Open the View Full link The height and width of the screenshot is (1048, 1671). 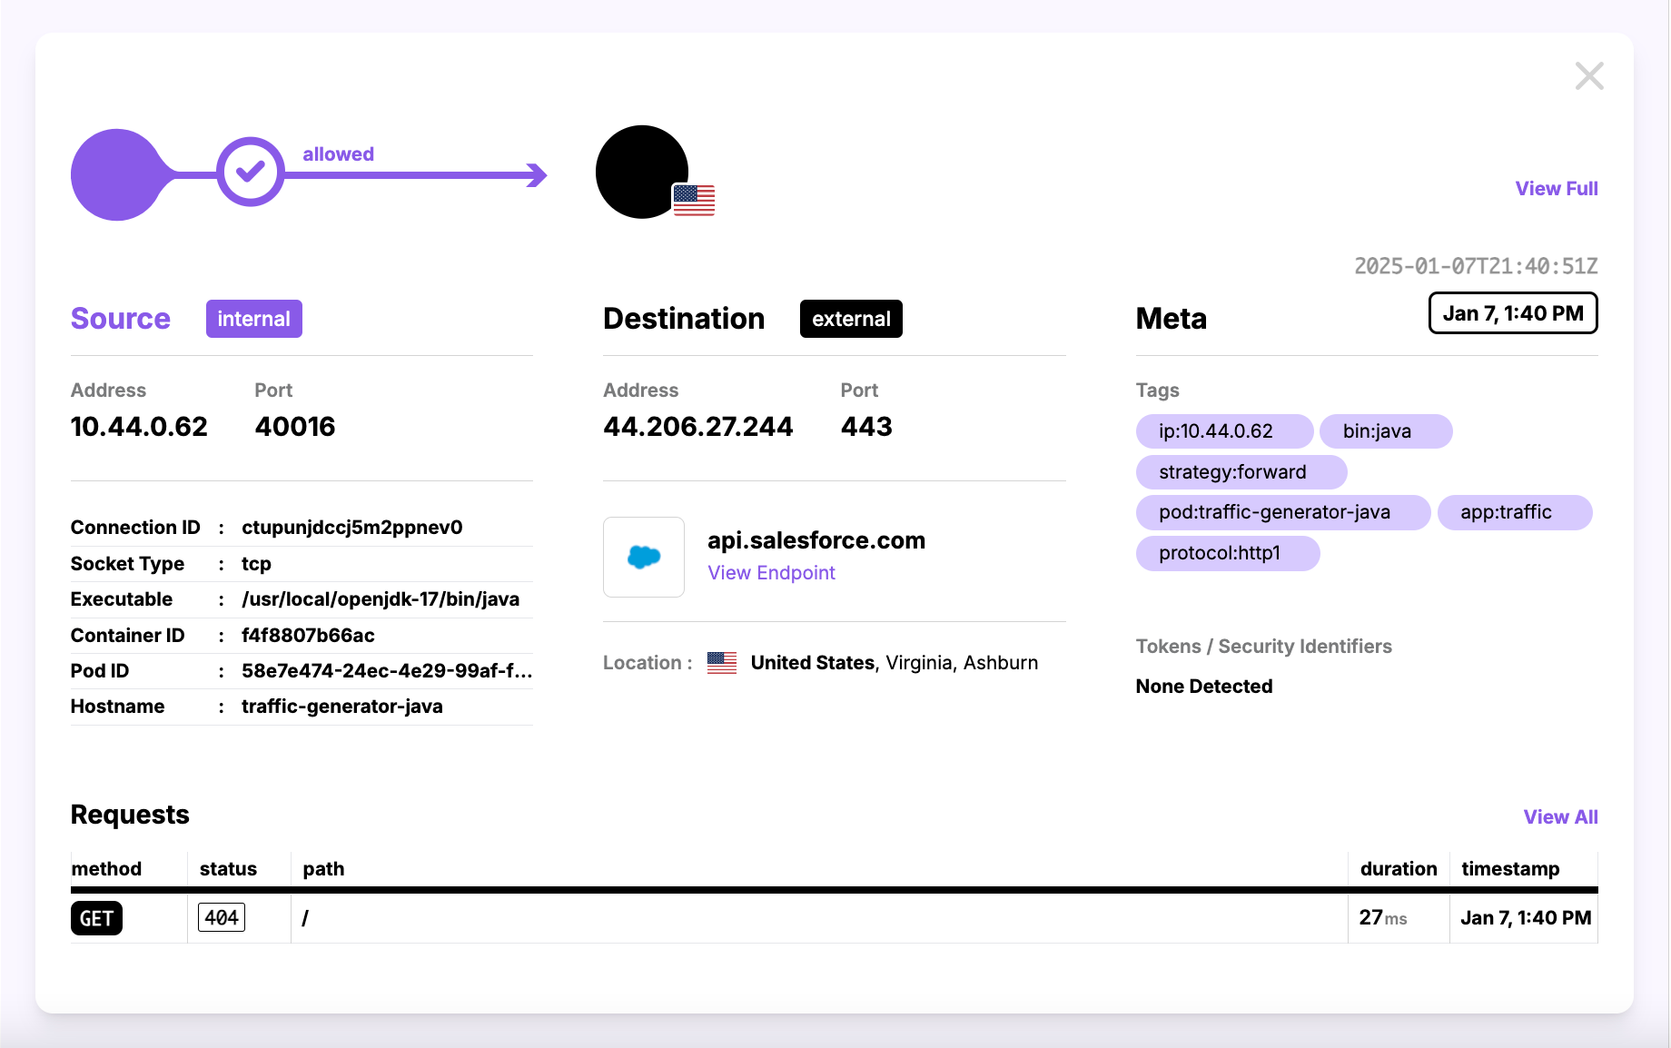click(x=1556, y=189)
